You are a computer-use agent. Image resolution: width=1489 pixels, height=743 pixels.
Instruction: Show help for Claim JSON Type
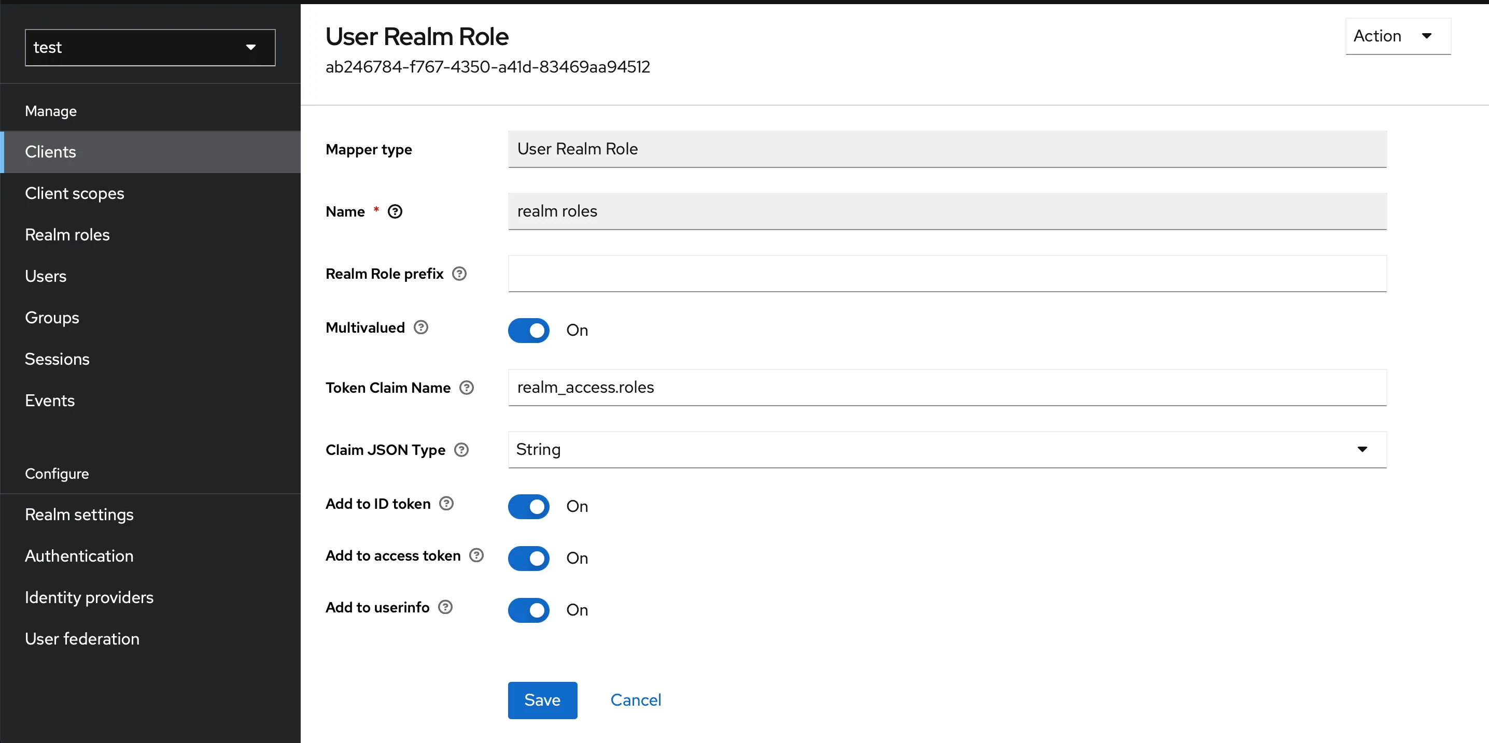coord(461,450)
